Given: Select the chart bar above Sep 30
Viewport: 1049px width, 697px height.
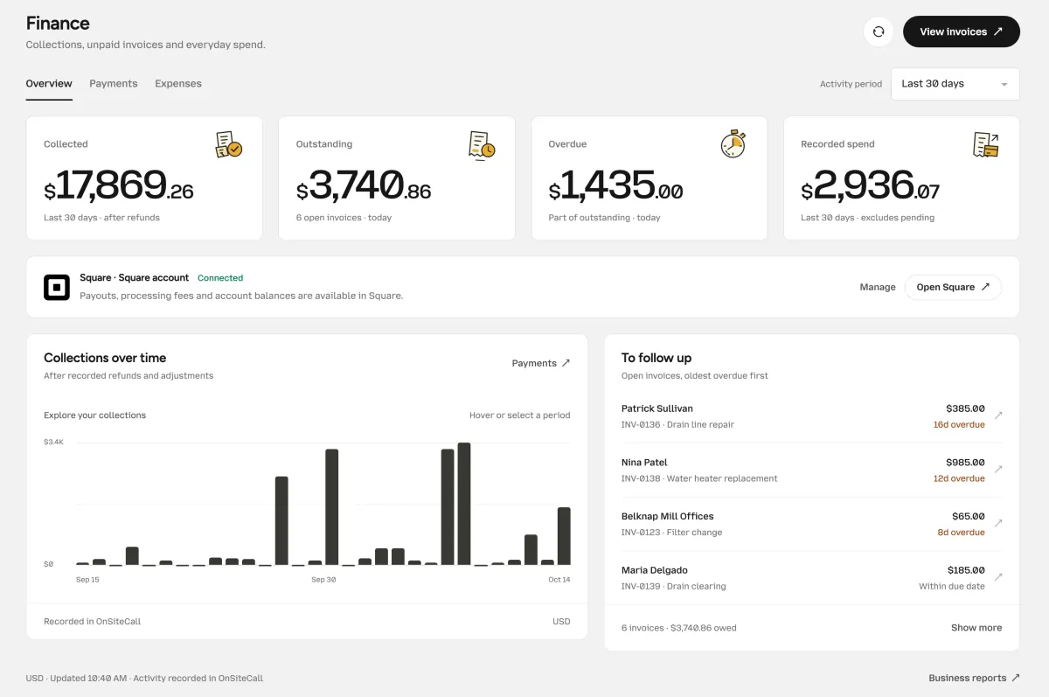Looking at the screenshot, I should coord(332,507).
